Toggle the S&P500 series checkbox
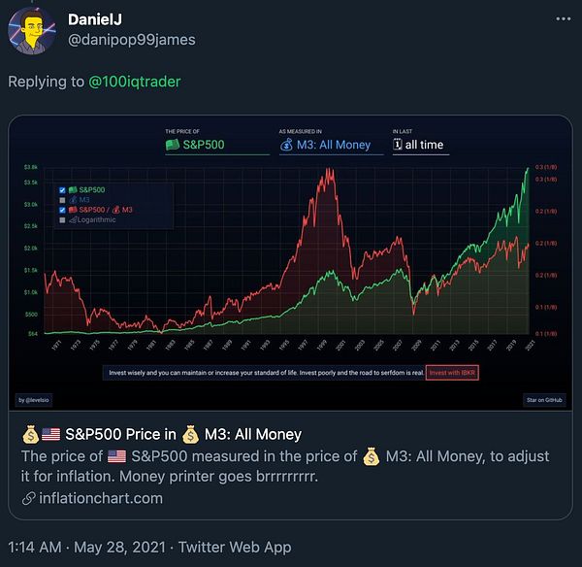The height and width of the screenshot is (567, 582). pos(63,189)
